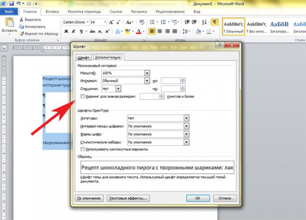Screen dimensions: 306x220
Task: Open the Вставка ribbon tab
Action: (x=53, y=12)
